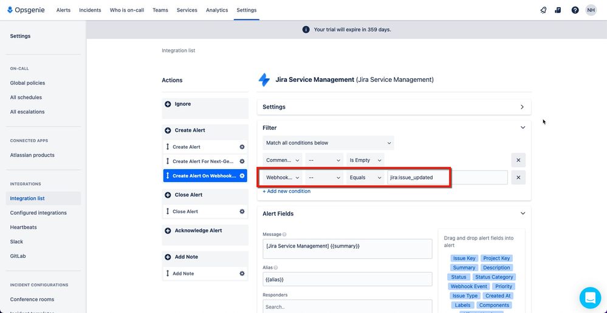The height and width of the screenshot is (313, 607).
Task: Click the plus icon next to Ignore
Action: 168,104
